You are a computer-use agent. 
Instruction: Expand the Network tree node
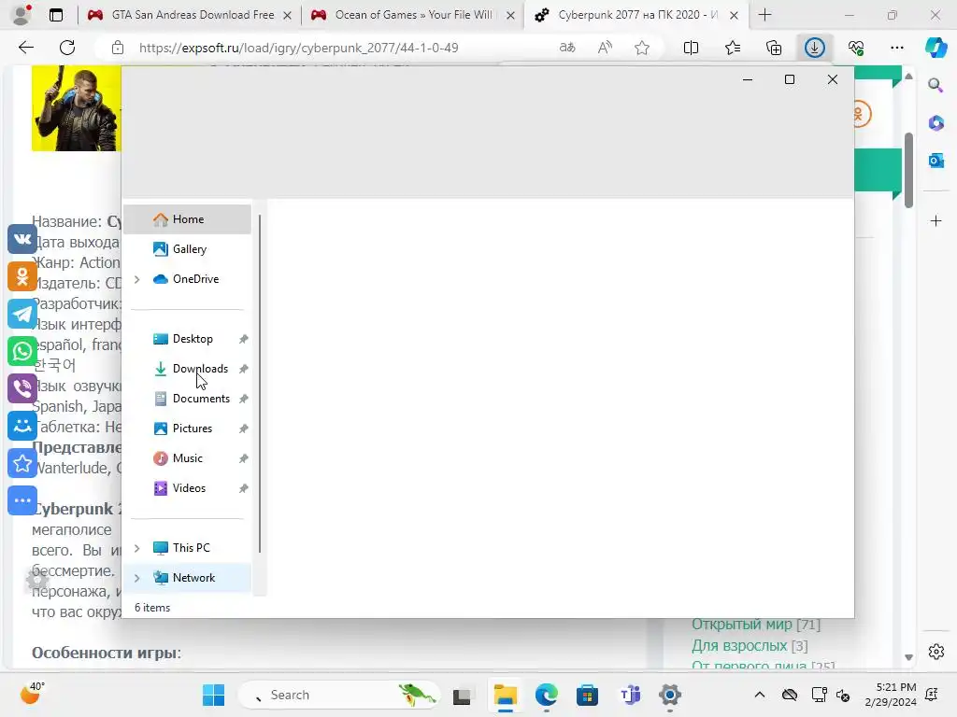(137, 578)
